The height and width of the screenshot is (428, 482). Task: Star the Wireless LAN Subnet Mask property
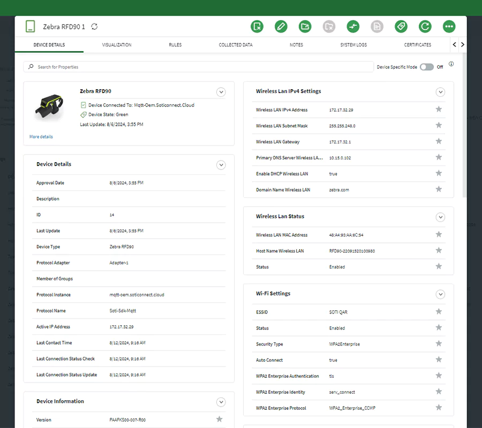click(x=439, y=125)
